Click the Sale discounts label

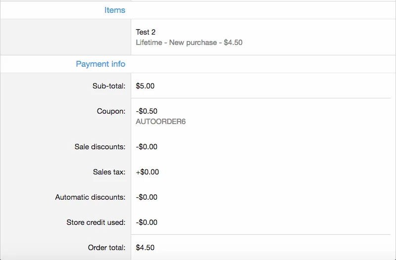pyautogui.click(x=100, y=147)
